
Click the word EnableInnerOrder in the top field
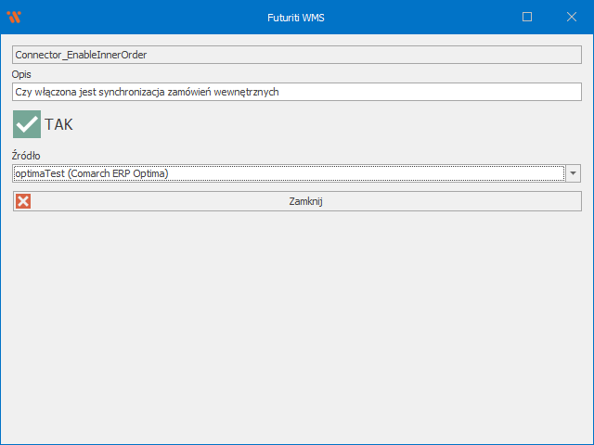click(x=107, y=55)
